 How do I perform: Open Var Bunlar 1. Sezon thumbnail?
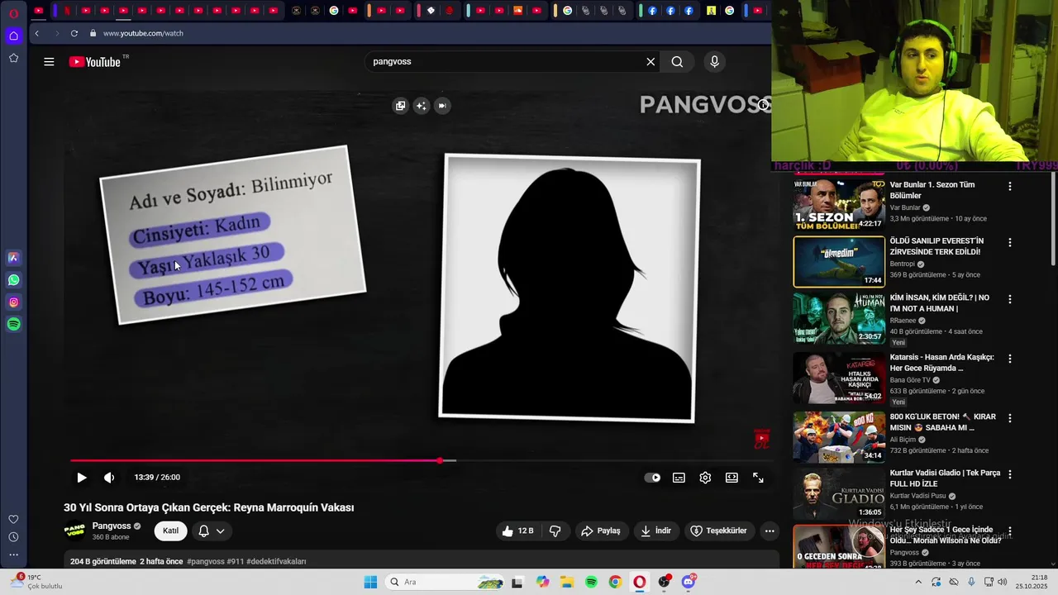(x=839, y=204)
